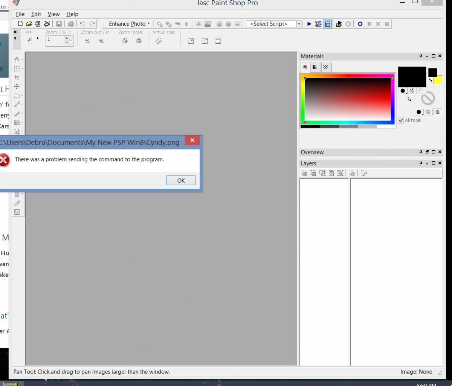The width and height of the screenshot is (452, 386).
Task: Click the New image icon in toolbar
Action: click(x=20, y=24)
